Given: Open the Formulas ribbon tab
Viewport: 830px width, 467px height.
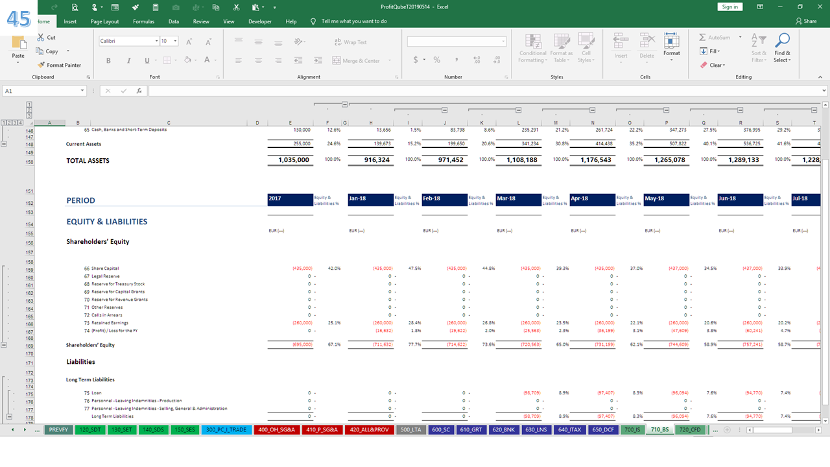Looking at the screenshot, I should pos(143,21).
